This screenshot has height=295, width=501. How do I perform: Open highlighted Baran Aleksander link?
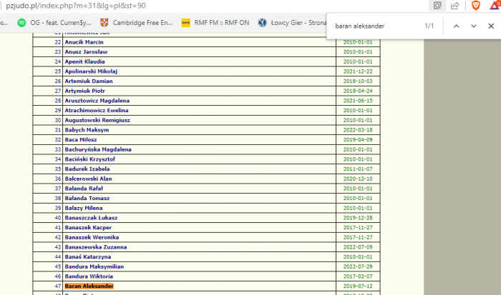(x=89, y=286)
